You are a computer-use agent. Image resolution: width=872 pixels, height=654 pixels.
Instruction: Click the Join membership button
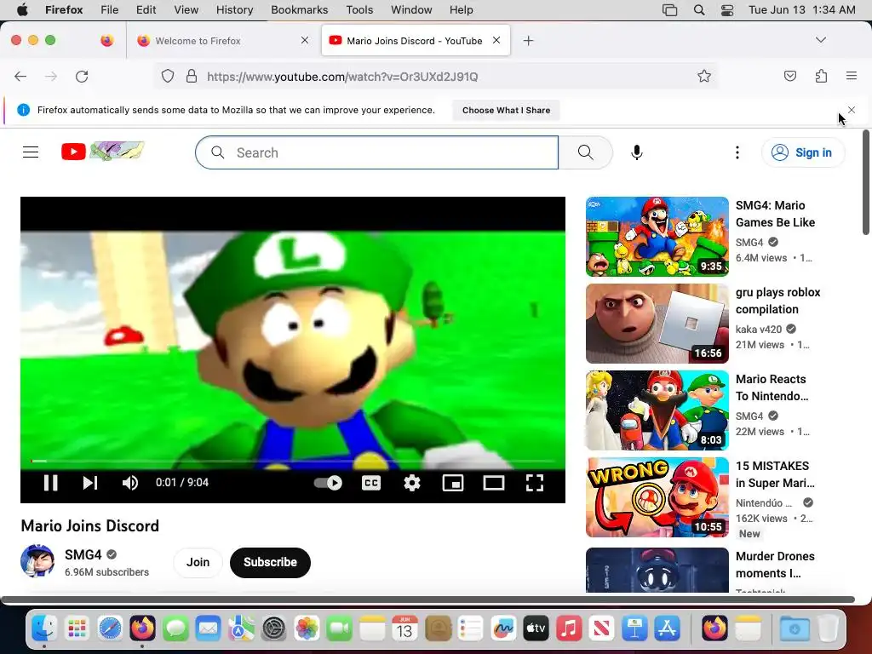tap(198, 562)
